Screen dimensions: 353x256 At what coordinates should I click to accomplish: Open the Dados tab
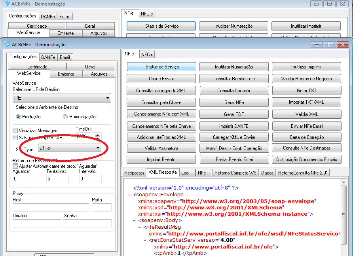tap(267, 173)
